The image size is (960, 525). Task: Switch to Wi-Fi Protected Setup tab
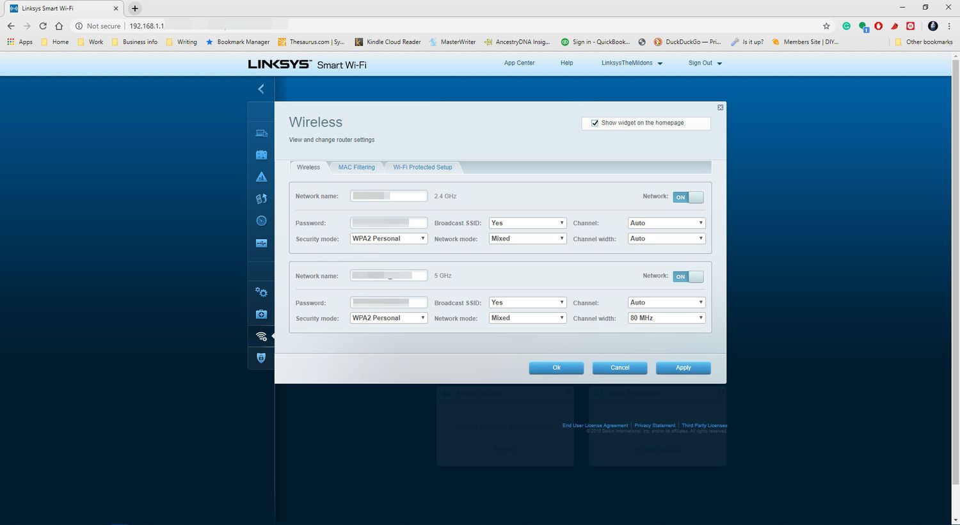pos(422,168)
